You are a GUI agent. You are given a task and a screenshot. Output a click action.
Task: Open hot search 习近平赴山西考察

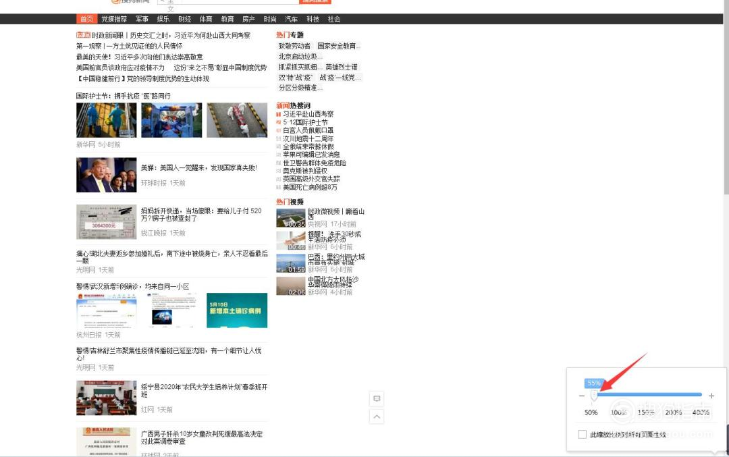308,114
